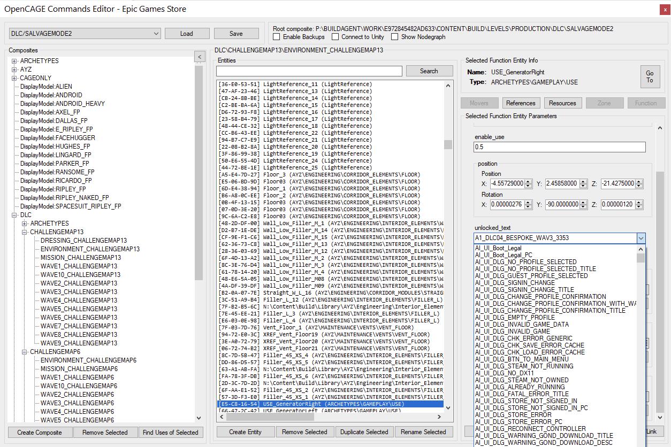Enable the Enable Backups option
The image size is (671, 447).
[277, 37]
